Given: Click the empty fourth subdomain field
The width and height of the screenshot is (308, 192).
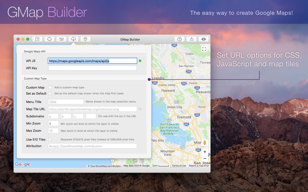Looking at the screenshot, I should click(91, 116).
